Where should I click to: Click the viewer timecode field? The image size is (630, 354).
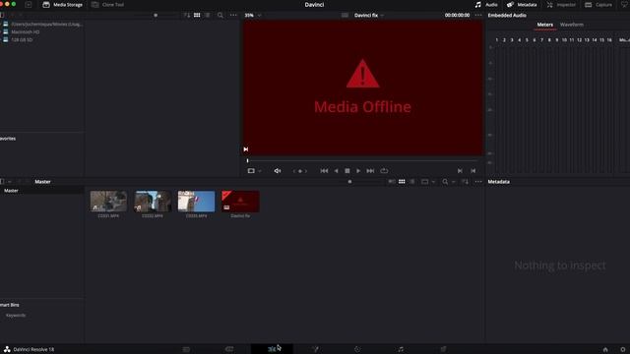[457, 16]
